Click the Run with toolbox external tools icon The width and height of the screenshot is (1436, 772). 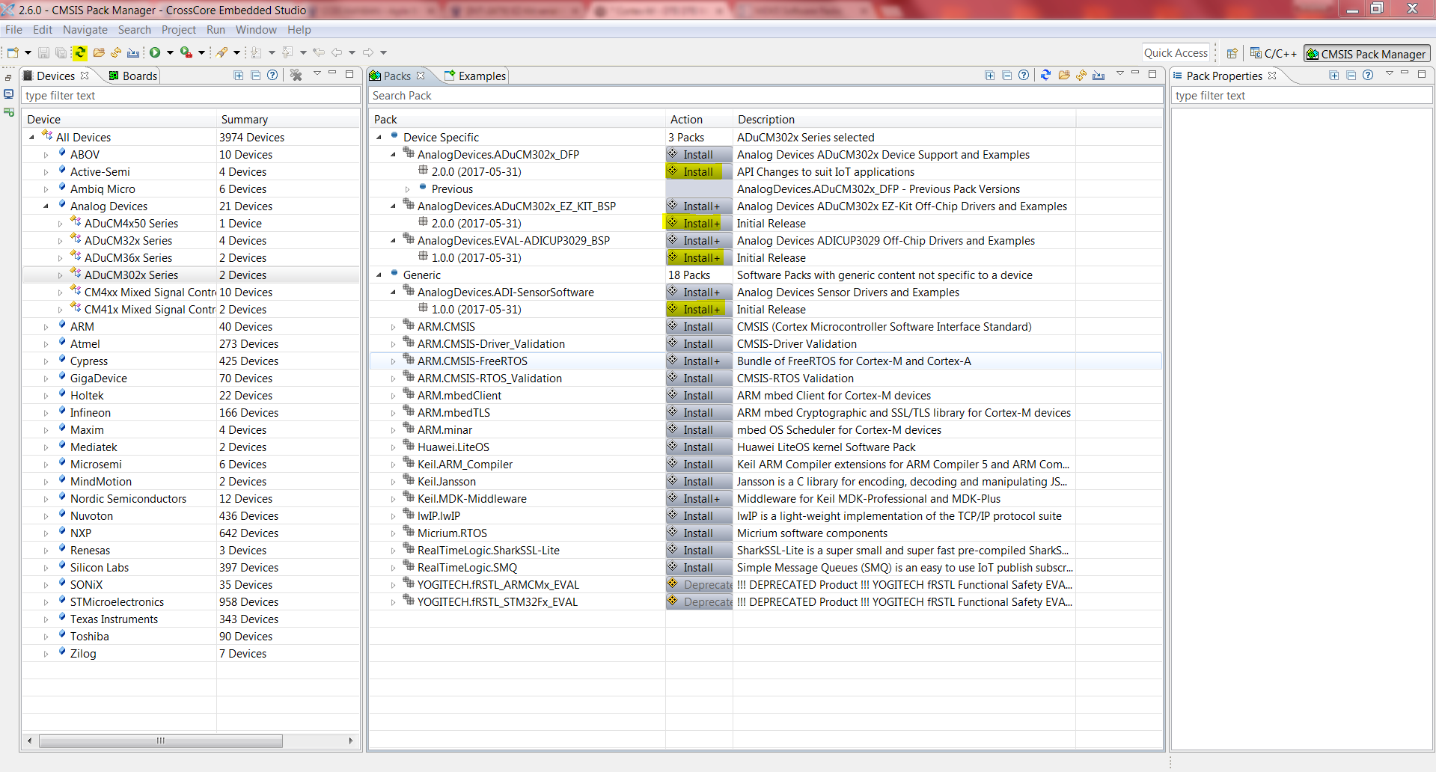coord(186,52)
